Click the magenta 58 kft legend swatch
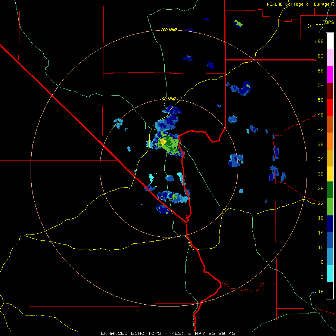The width and height of the screenshot is (336, 336). tap(330, 74)
